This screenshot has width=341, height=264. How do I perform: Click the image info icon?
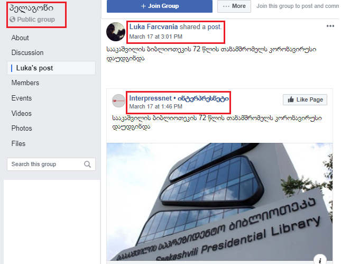(x=320, y=260)
